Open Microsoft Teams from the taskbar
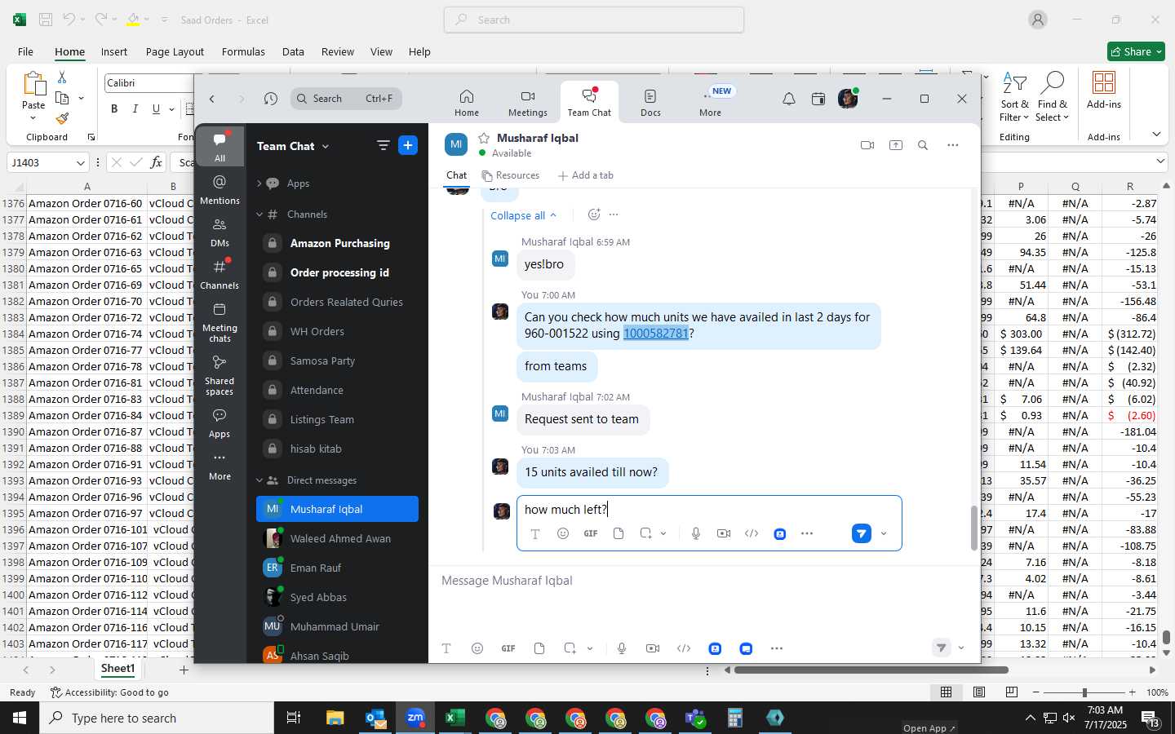This screenshot has height=734, width=1175. [x=695, y=718]
